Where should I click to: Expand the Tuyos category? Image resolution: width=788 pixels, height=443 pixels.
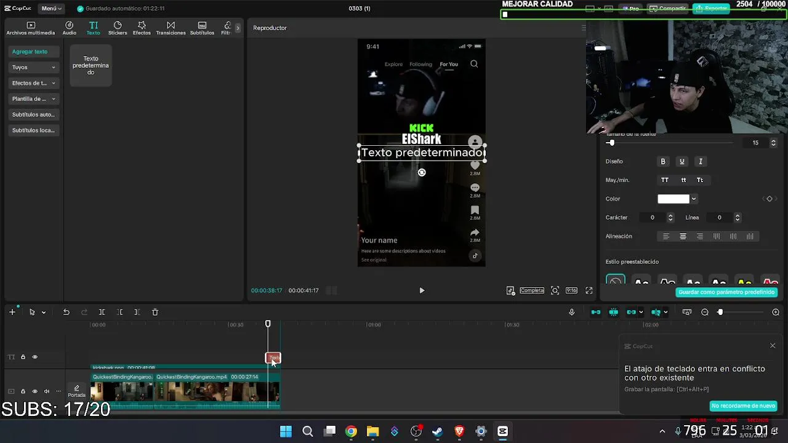[x=33, y=67]
